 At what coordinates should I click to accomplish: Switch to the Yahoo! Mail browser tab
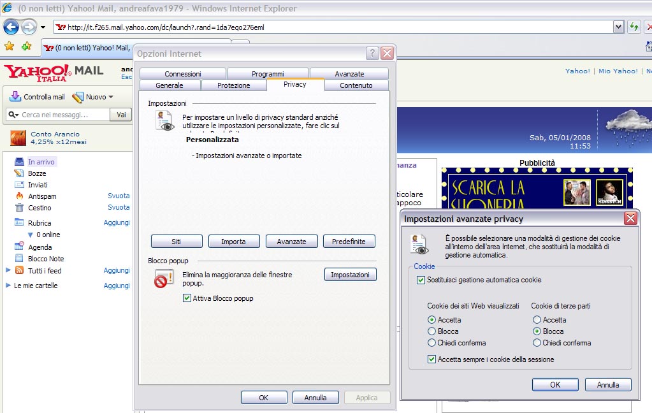pos(87,48)
